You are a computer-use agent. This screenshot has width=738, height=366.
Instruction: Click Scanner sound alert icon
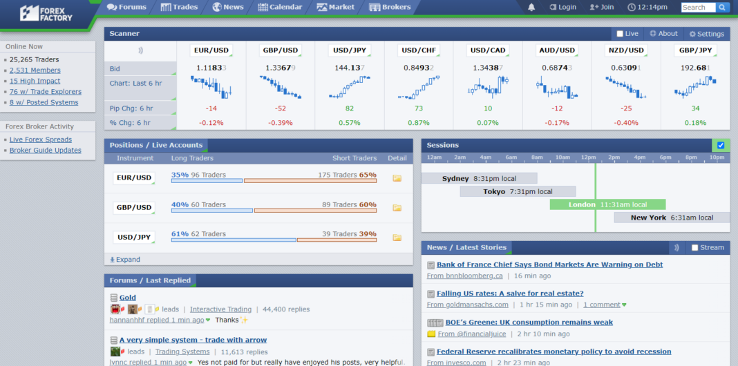point(140,50)
